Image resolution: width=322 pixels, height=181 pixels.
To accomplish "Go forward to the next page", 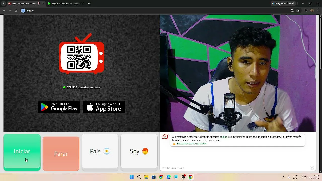I will tap(10, 11).
